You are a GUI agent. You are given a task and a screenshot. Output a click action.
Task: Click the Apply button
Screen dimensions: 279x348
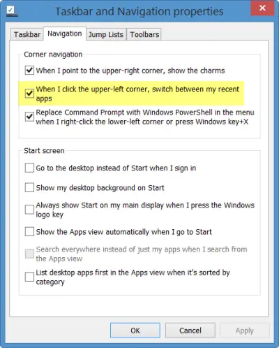click(244, 331)
